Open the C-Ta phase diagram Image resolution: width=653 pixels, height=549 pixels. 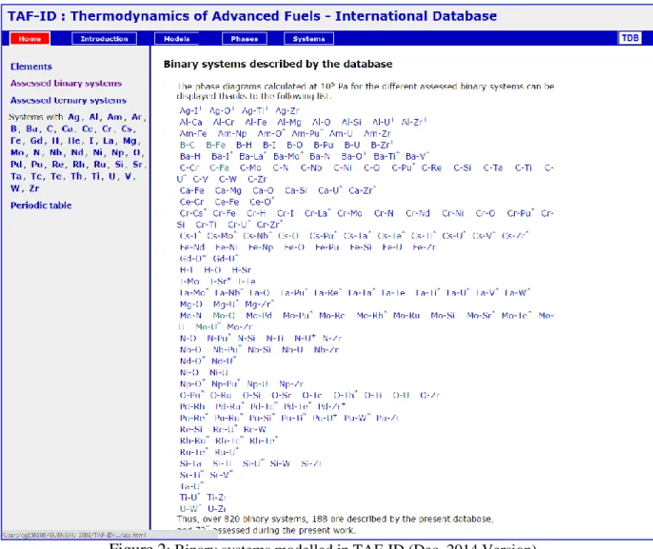click(493, 167)
